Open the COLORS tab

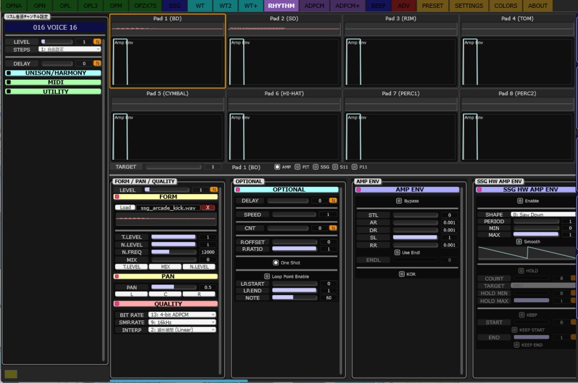tap(505, 6)
